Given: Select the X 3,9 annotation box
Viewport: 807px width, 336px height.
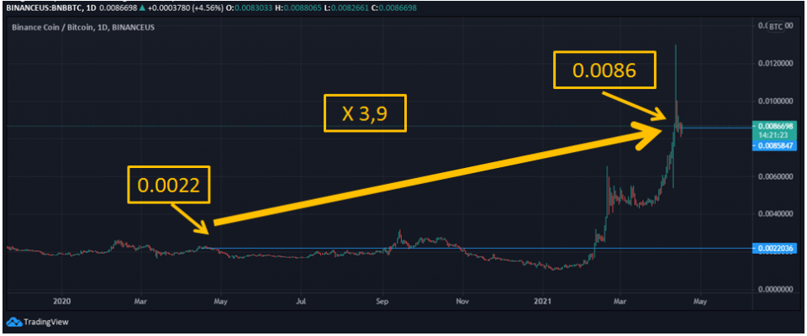Looking at the screenshot, I should (x=366, y=113).
